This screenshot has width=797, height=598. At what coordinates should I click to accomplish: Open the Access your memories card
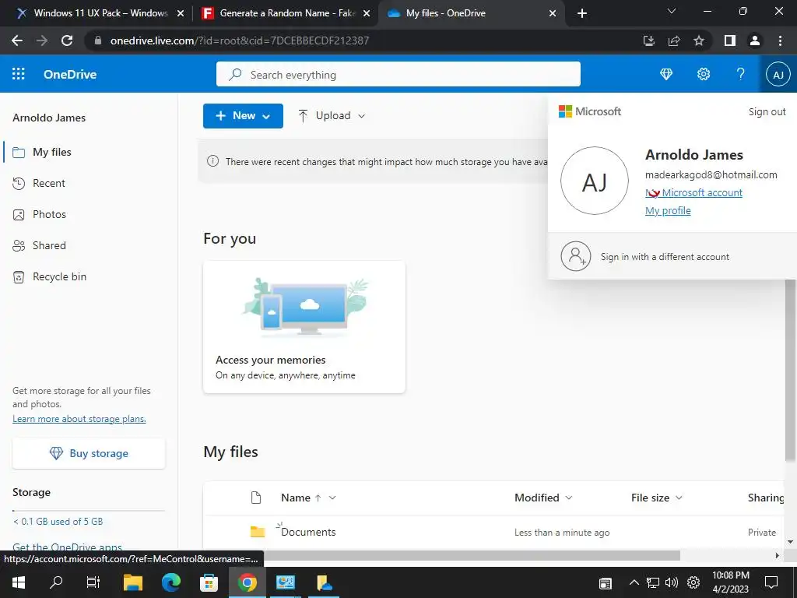pyautogui.click(x=304, y=327)
